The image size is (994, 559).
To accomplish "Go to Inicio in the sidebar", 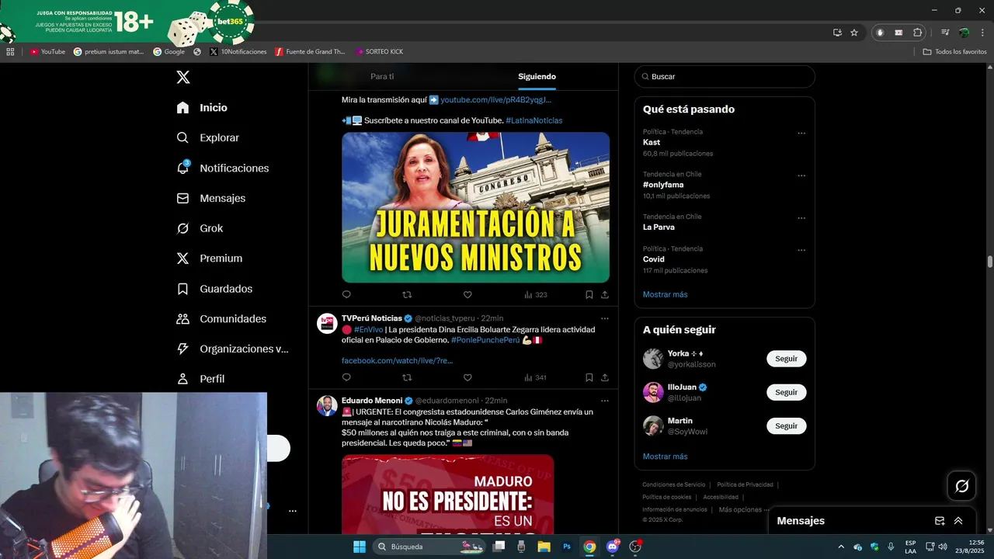I will [202, 108].
